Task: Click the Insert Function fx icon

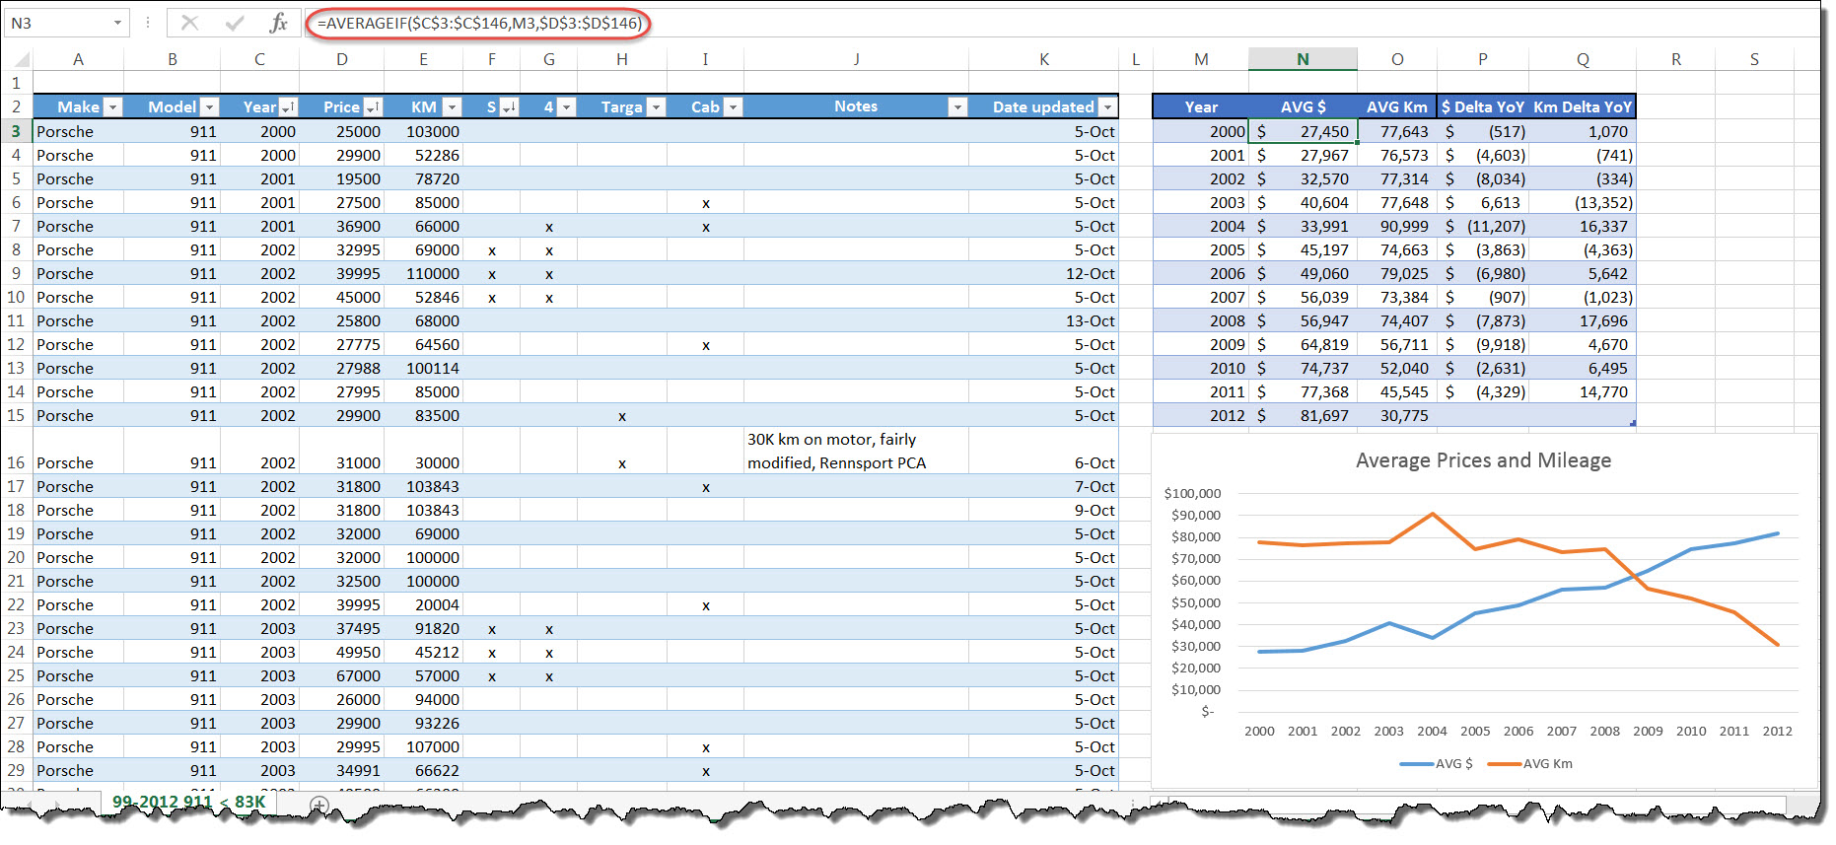Action: (x=279, y=23)
